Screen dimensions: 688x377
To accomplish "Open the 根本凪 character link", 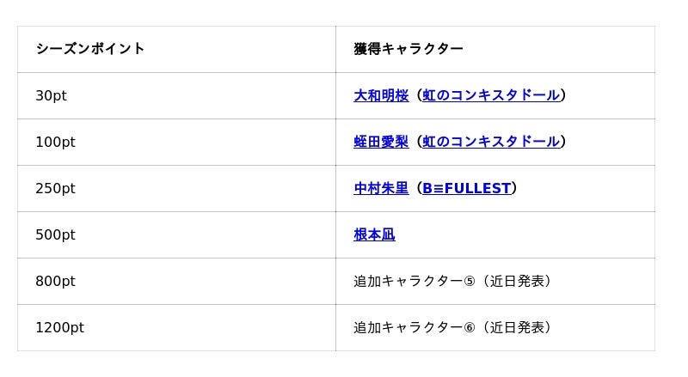I will click(374, 234).
